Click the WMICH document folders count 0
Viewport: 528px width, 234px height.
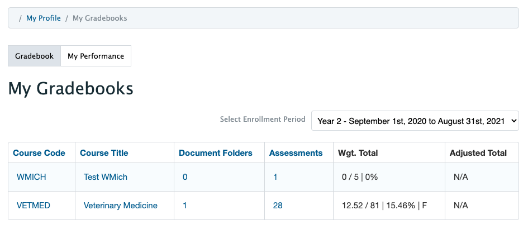(x=185, y=177)
